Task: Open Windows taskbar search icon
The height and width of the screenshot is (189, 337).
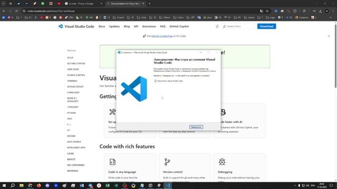Action: (13, 185)
